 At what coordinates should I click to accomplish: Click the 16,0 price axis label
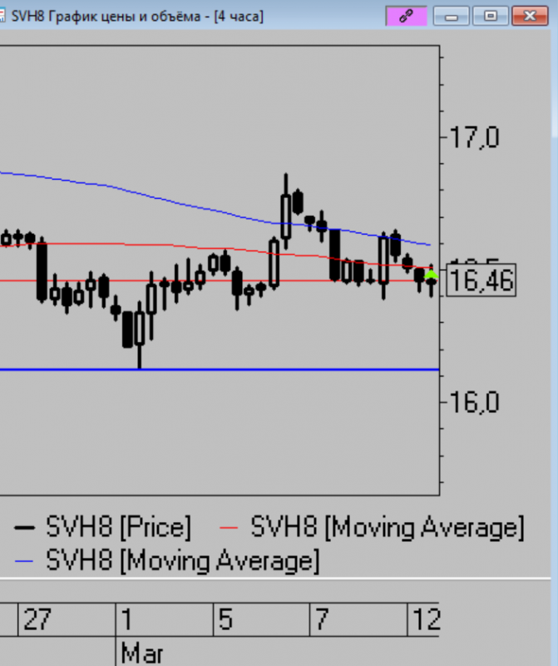coord(475,401)
